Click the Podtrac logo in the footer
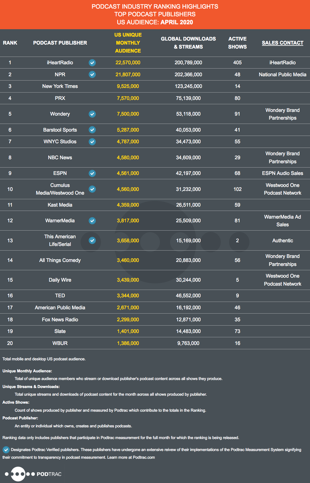310x483 pixels. click(x=33, y=474)
